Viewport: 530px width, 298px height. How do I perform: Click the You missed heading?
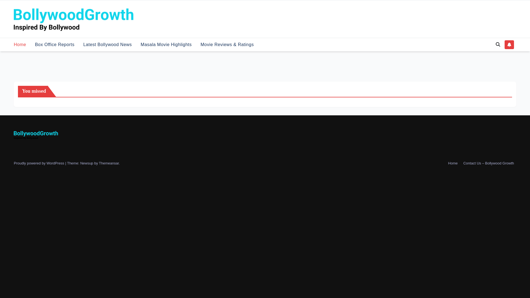point(34,91)
